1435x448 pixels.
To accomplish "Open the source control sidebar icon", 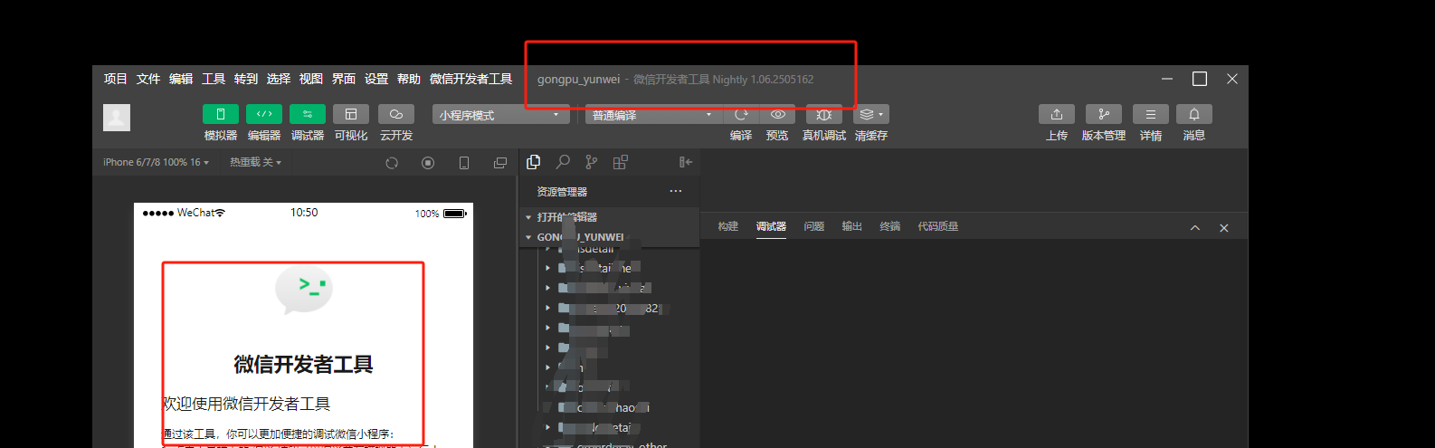I will [591, 162].
